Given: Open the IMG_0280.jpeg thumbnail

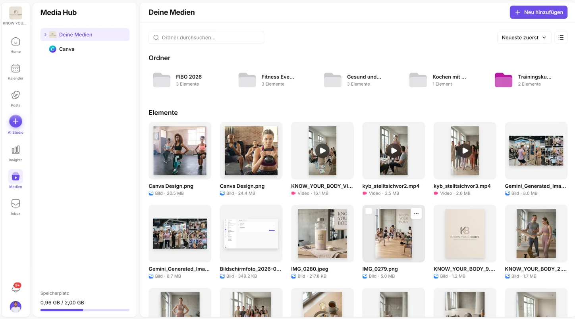Looking at the screenshot, I should pyautogui.click(x=322, y=234).
